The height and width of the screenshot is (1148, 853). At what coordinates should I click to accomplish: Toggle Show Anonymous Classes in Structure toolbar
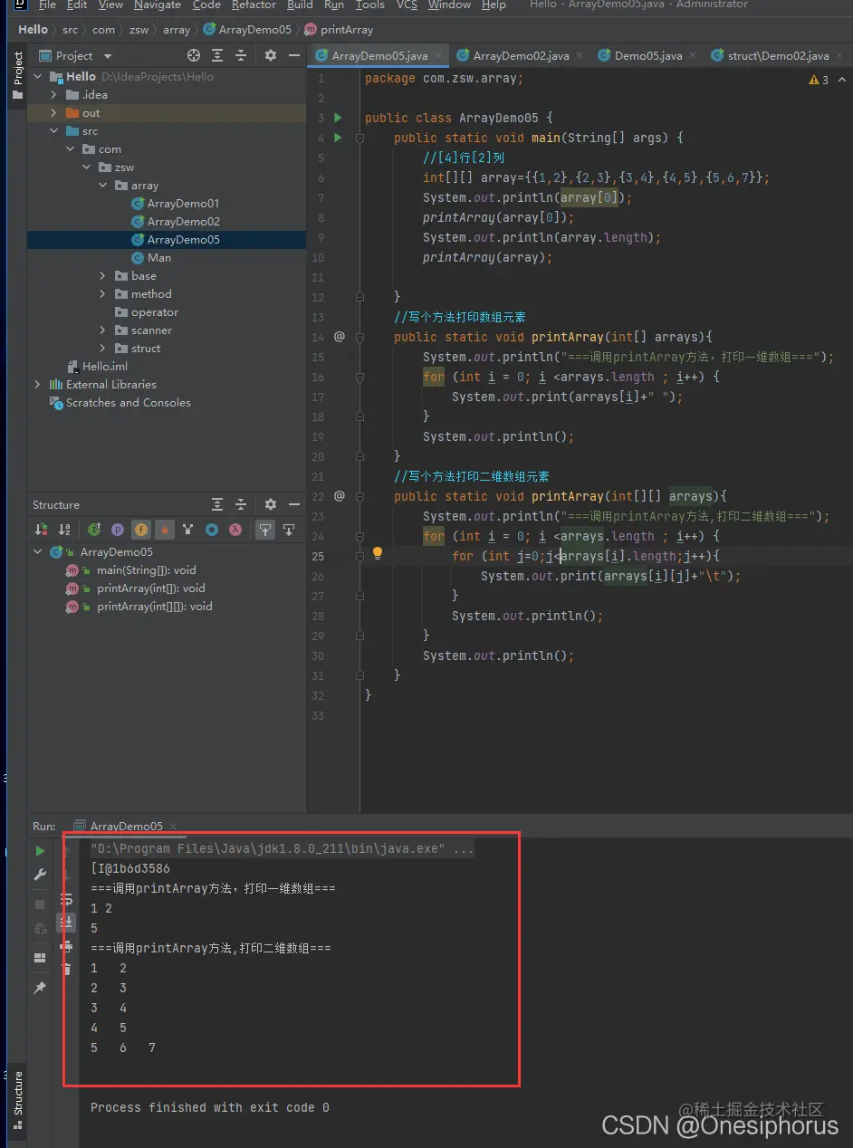point(212,530)
